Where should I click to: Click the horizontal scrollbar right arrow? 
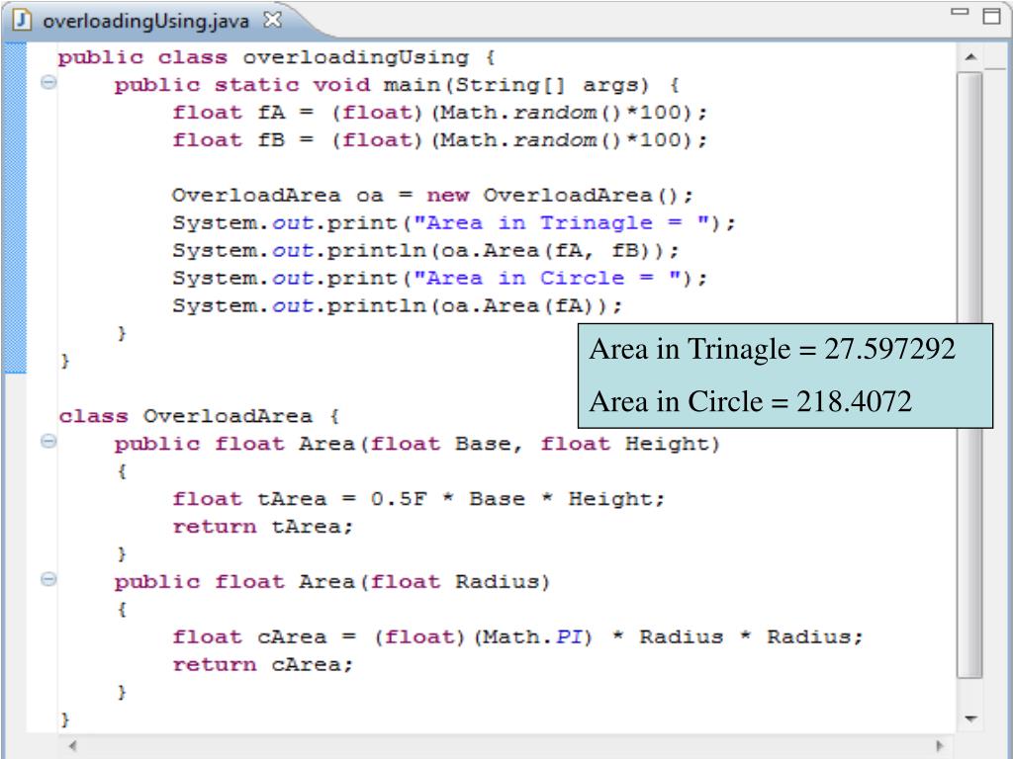[940, 745]
